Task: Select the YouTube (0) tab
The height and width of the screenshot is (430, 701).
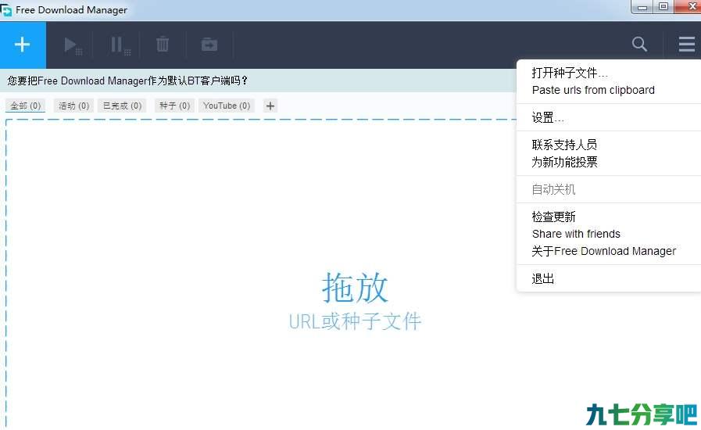Action: 227,106
